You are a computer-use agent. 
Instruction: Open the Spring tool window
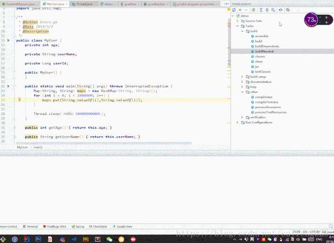tap(78, 227)
